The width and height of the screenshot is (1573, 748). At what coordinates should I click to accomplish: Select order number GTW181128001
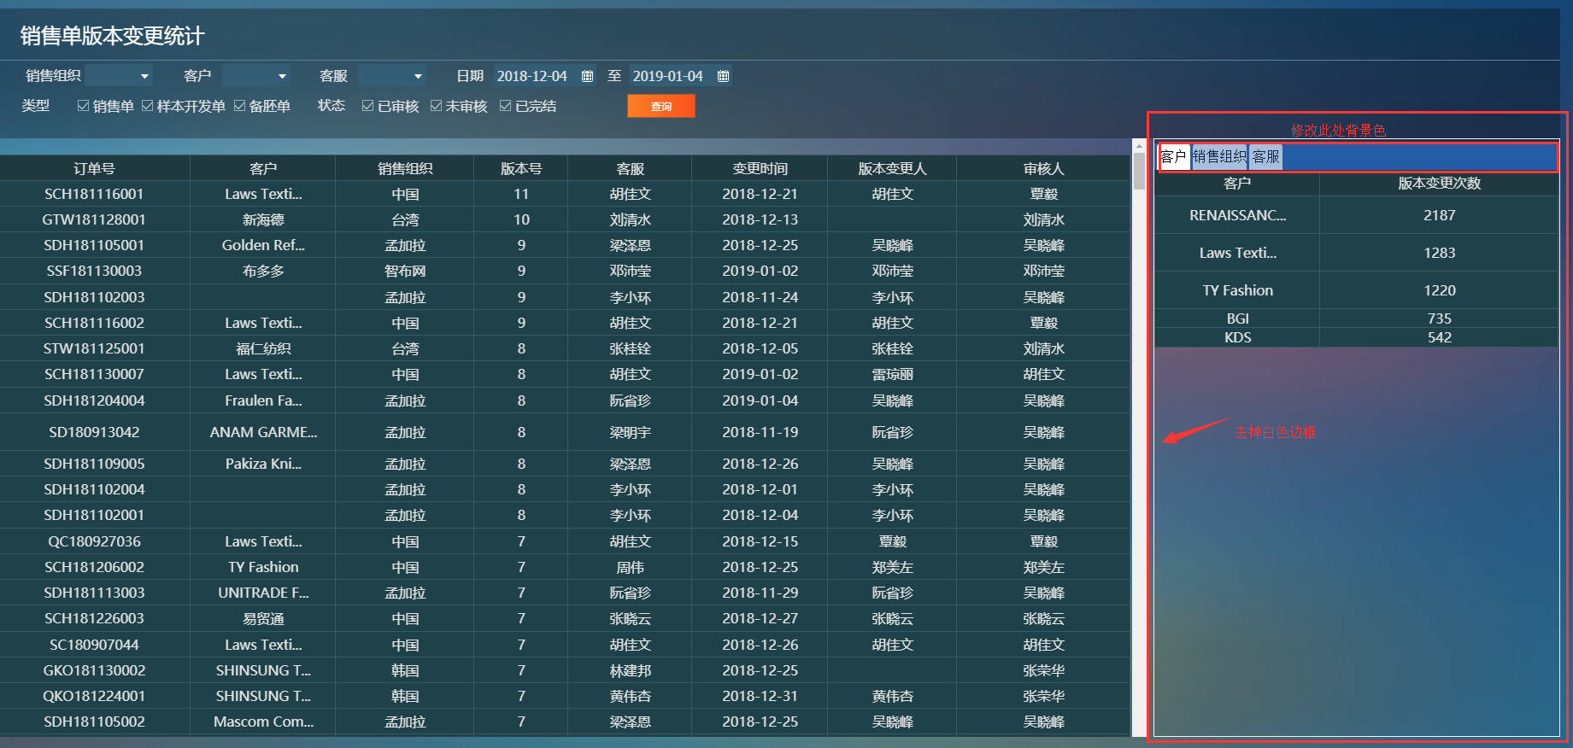coord(94,219)
